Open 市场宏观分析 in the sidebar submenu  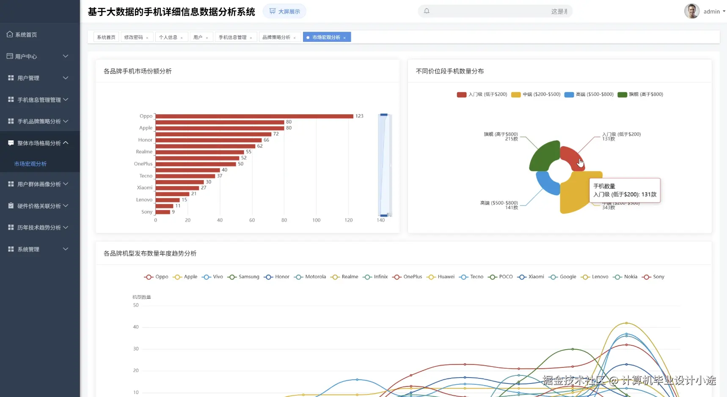[x=30, y=164]
